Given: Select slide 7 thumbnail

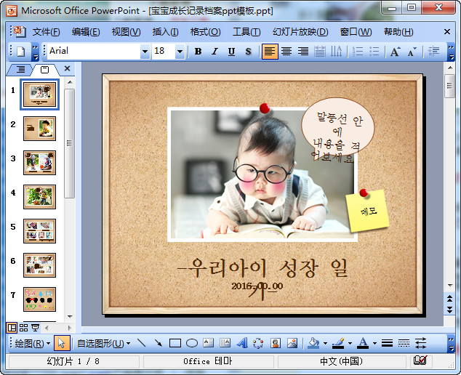Looking at the screenshot, I should (x=39, y=299).
